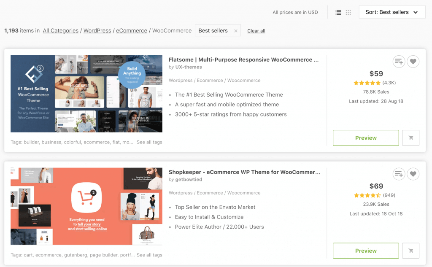
Task: Open the Shopkeeper thumbnail image
Action: coord(86,206)
